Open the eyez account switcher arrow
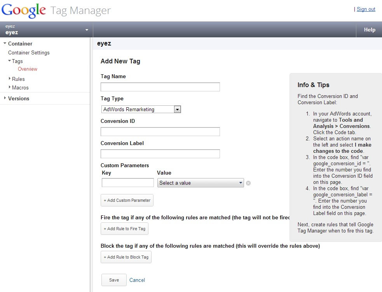Viewport: 382px width, 292px height. [87, 30]
